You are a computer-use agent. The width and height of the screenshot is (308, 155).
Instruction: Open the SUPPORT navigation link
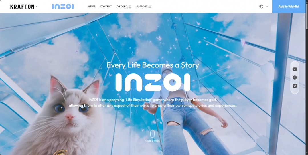pos(142,7)
